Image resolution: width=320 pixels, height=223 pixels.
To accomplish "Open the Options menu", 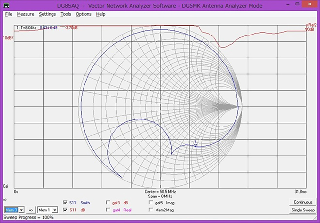I will click(x=84, y=14).
